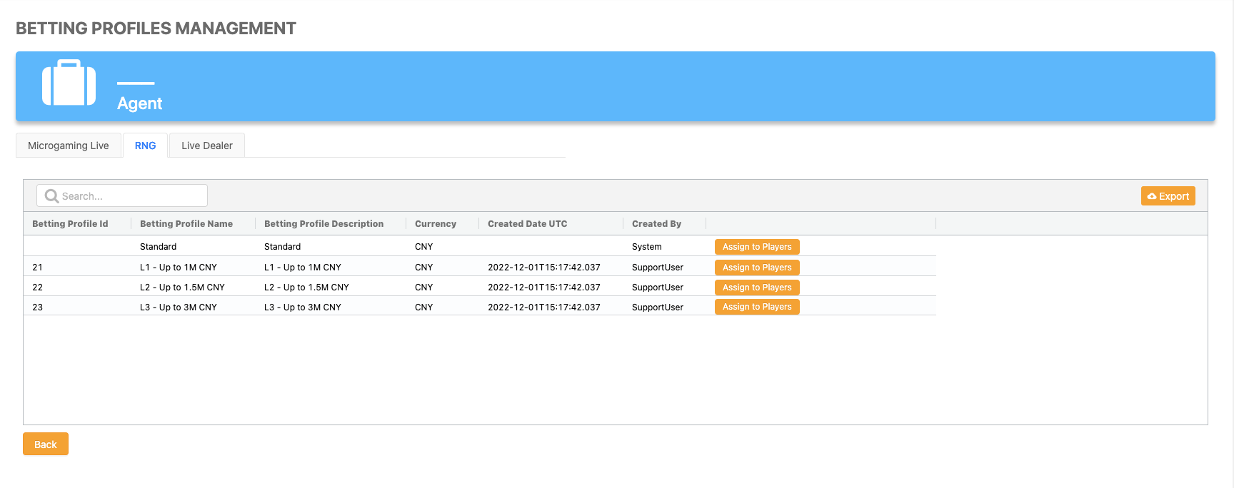Assign L1 - Up to 1M CNY profile

coord(756,268)
